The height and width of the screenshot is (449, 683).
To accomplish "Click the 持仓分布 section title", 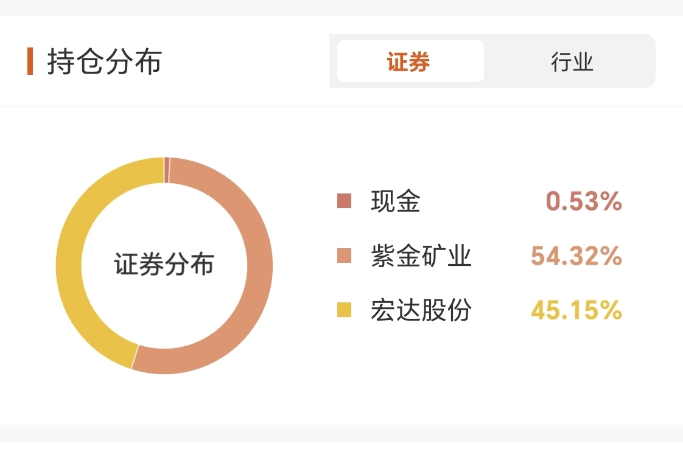I will (x=104, y=61).
